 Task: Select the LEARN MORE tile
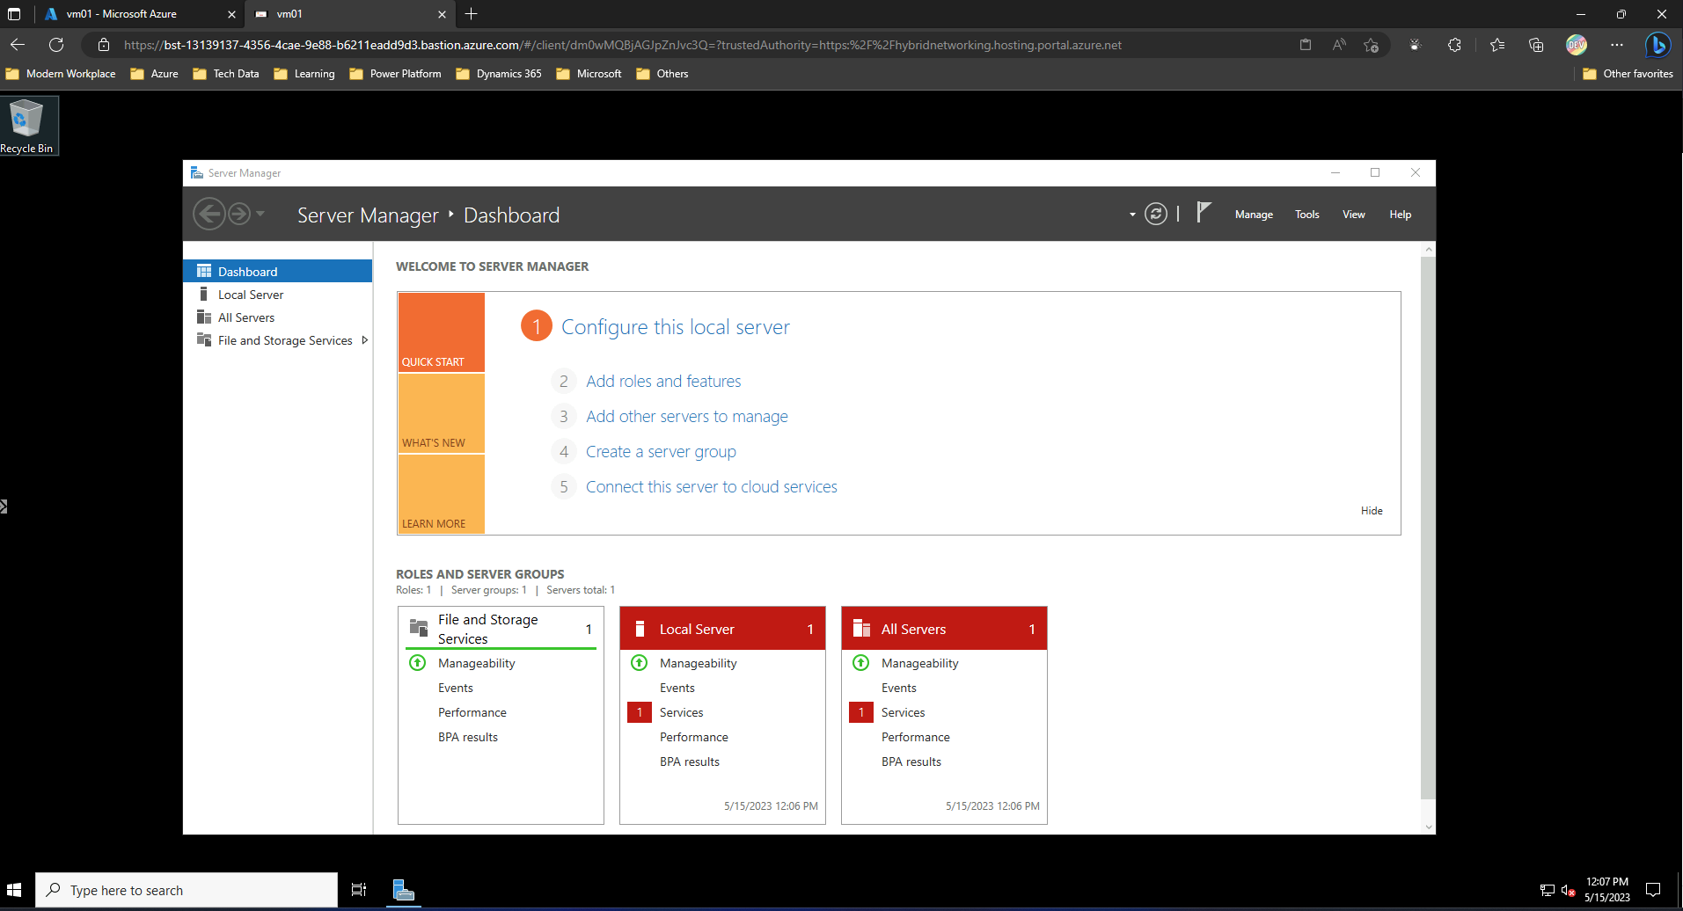[441, 494]
